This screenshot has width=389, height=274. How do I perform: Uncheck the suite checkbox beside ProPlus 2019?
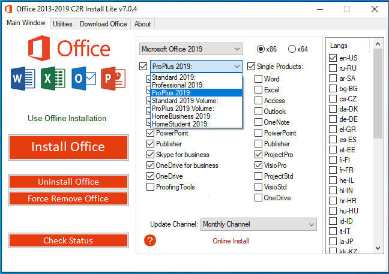[143, 67]
